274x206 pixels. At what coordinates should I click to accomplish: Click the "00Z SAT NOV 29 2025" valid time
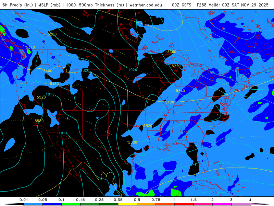click(245, 5)
